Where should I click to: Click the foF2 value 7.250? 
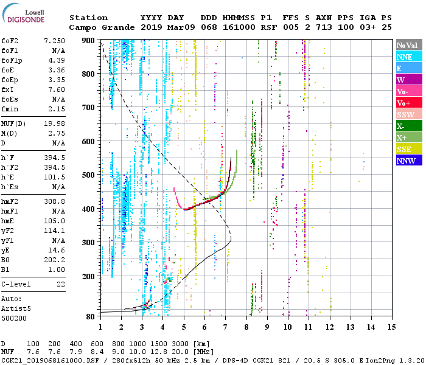tap(54, 41)
